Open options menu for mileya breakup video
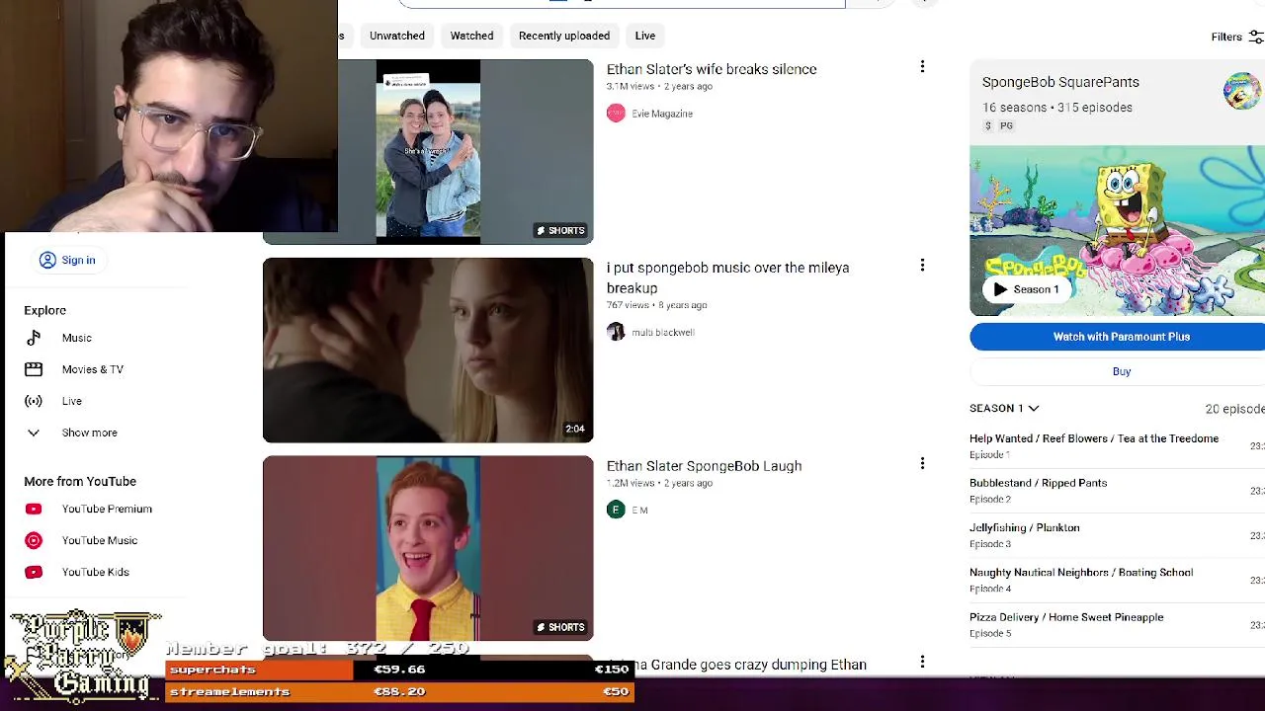 click(x=922, y=266)
